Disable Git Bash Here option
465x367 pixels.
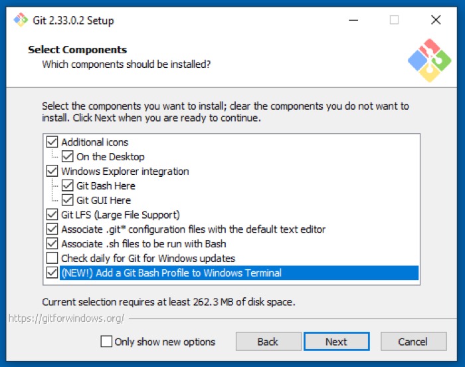[67, 186]
